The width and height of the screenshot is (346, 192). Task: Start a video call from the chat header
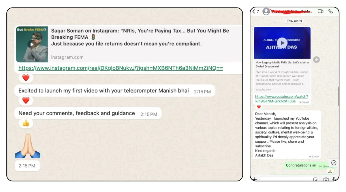pyautogui.click(x=321, y=12)
